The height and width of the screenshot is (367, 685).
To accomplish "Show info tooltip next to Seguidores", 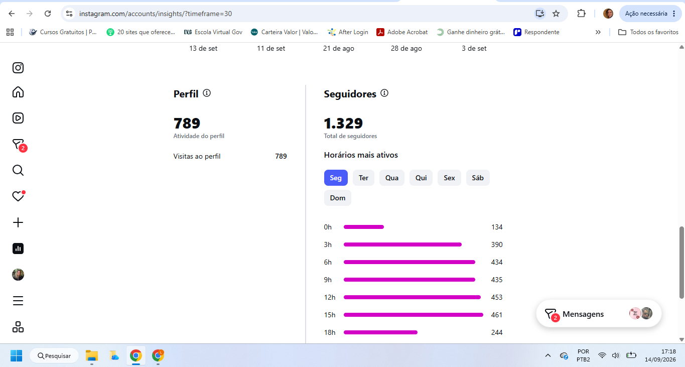I will [x=384, y=93].
